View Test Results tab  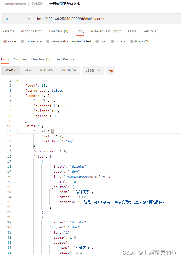[x=65, y=59]
